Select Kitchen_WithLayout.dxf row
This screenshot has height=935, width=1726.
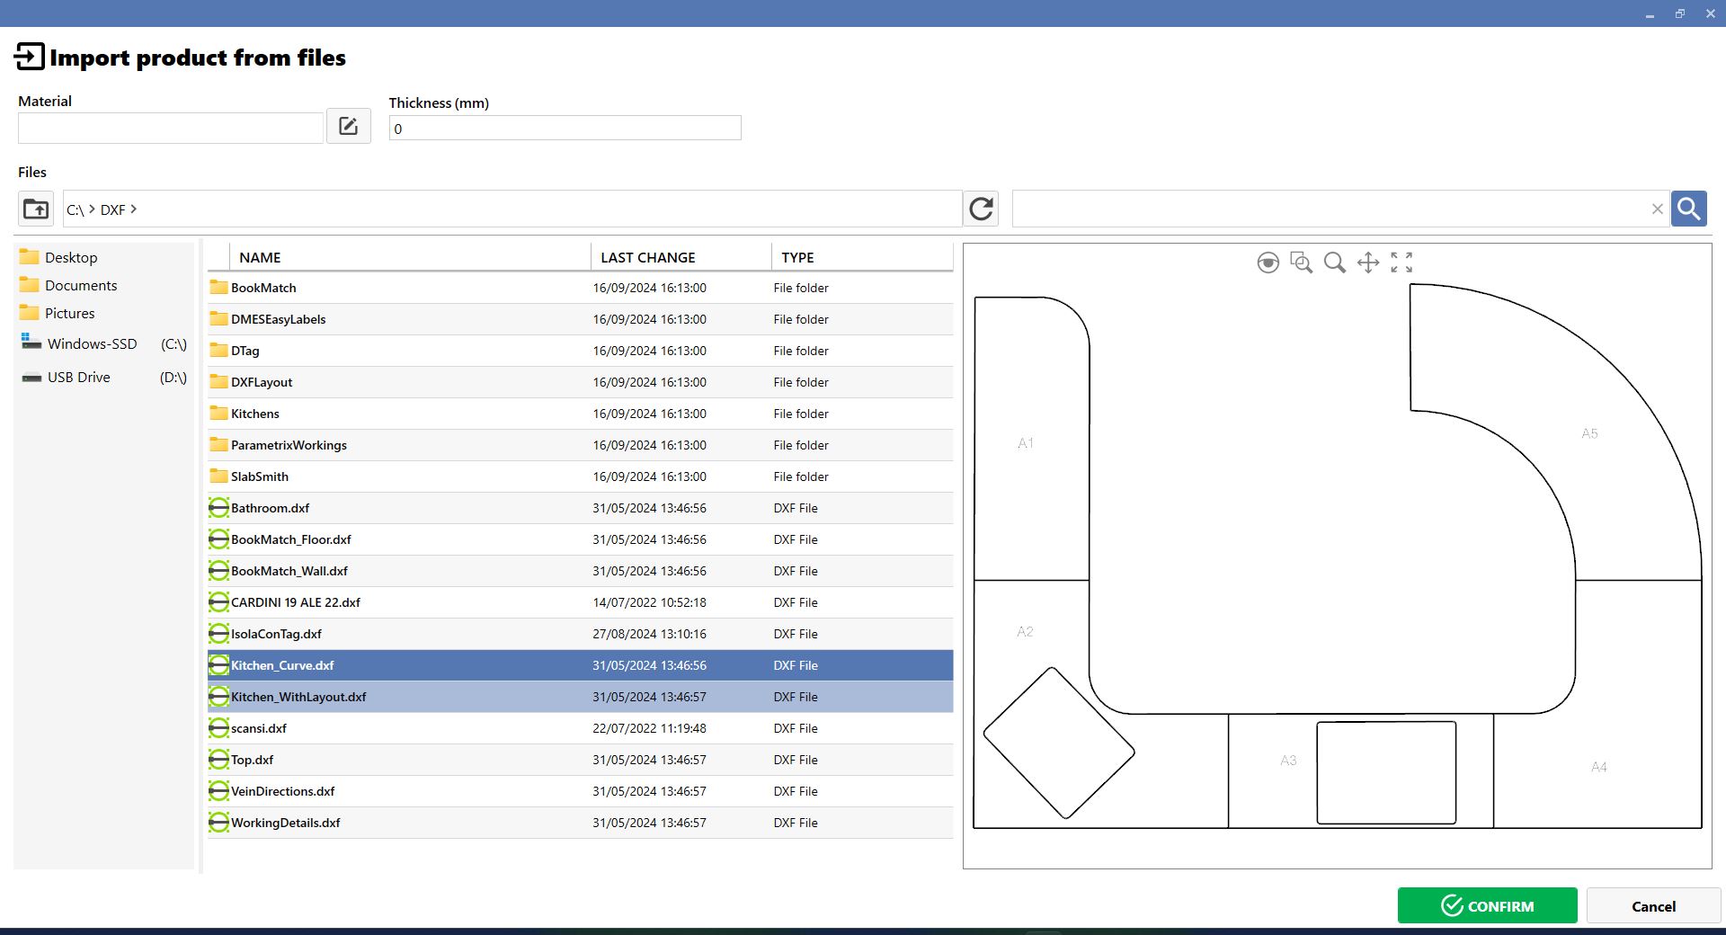pos(580,697)
